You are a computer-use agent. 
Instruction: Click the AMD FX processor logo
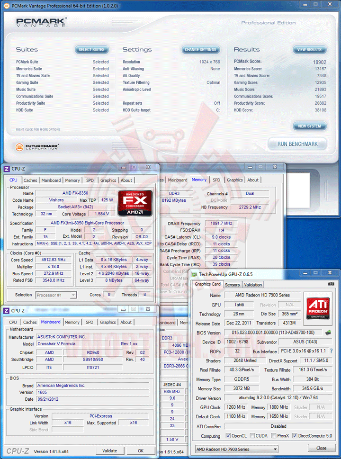(x=135, y=203)
